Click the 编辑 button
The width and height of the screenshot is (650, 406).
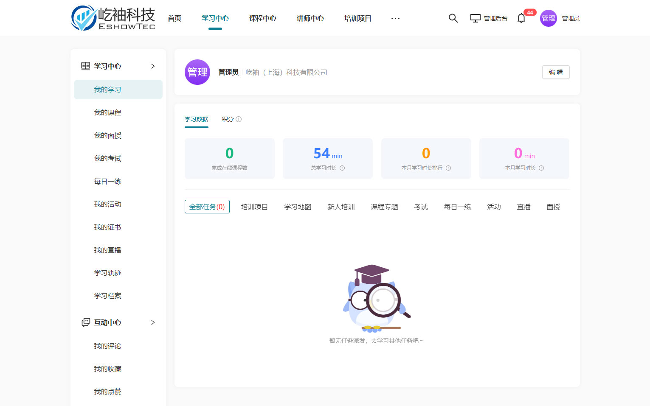(x=556, y=72)
